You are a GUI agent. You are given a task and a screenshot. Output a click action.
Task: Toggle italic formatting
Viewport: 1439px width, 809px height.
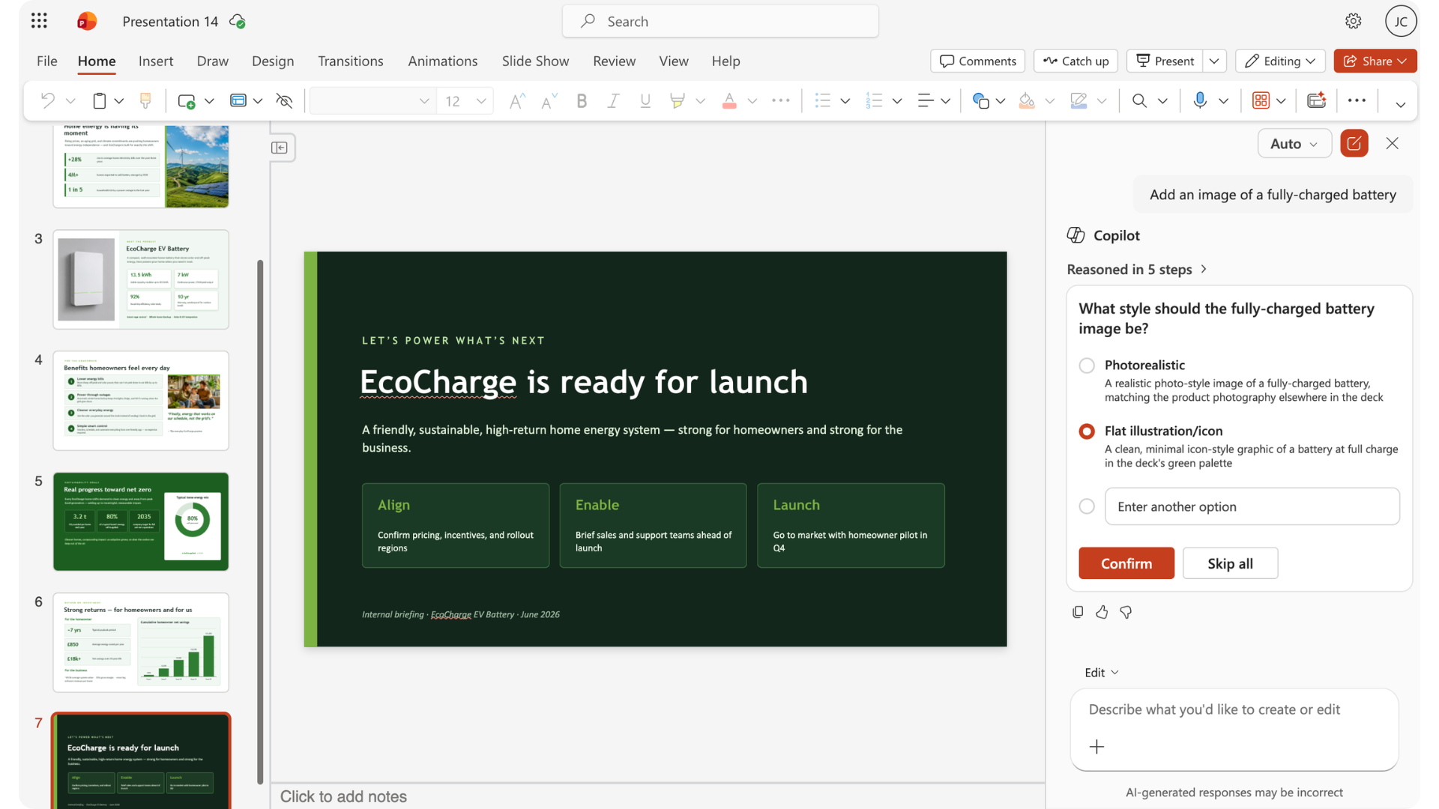pyautogui.click(x=613, y=100)
